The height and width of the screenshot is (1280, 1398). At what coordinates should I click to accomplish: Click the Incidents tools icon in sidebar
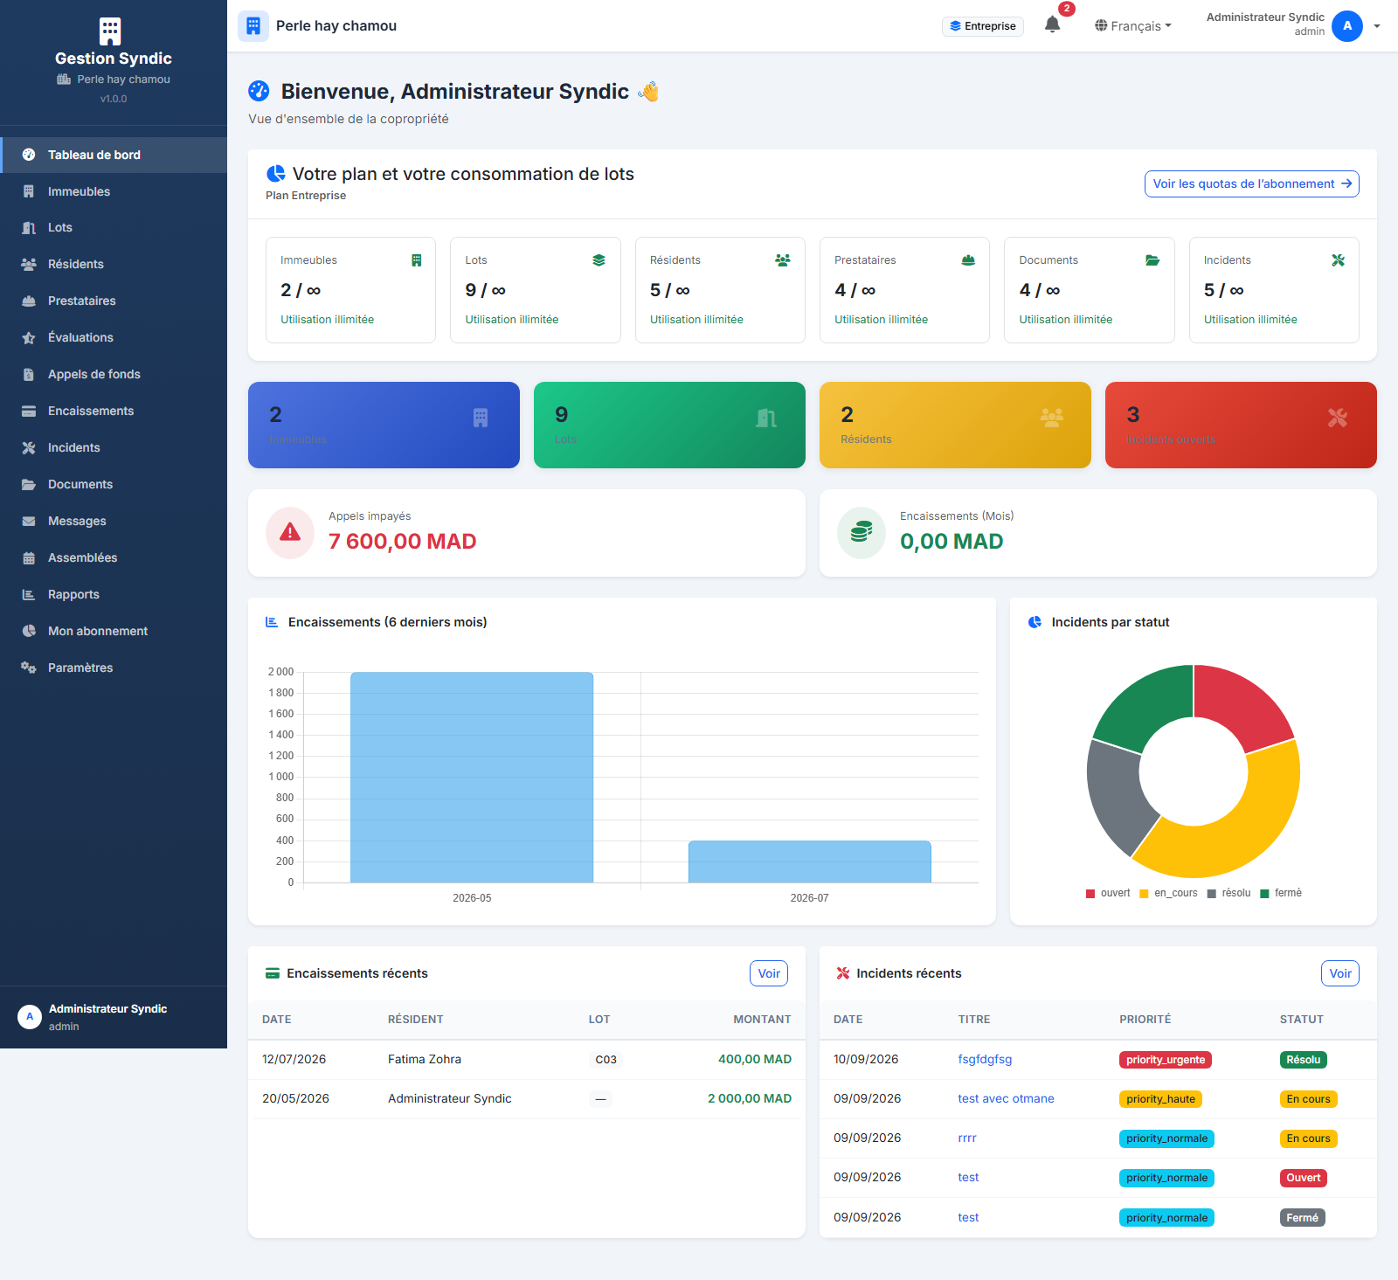[x=29, y=448]
